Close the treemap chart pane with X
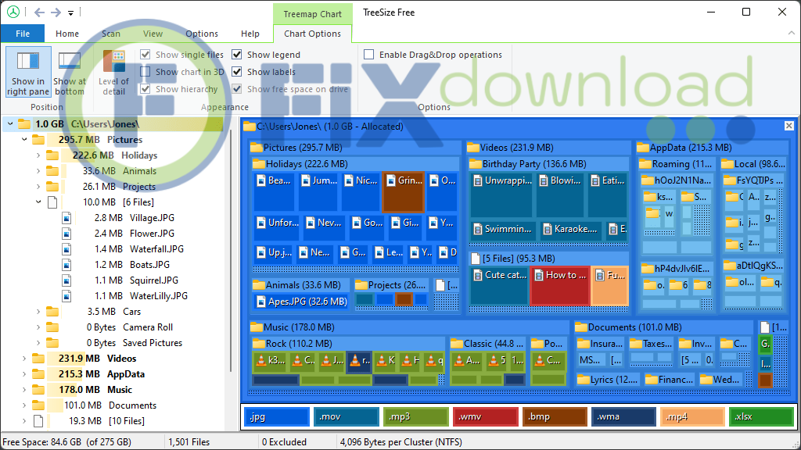801x450 pixels. [x=788, y=126]
